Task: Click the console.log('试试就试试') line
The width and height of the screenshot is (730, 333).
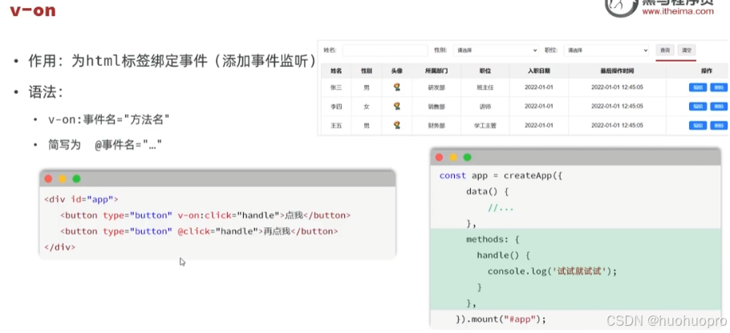Action: click(552, 271)
